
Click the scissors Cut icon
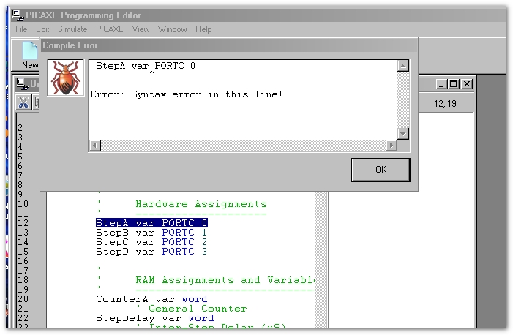point(23,102)
